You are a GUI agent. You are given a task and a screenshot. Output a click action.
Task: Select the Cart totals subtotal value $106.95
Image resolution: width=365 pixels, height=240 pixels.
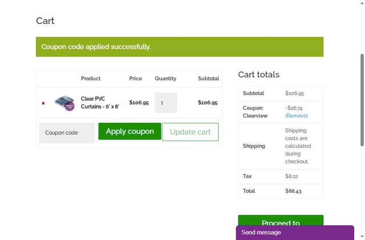tap(294, 93)
